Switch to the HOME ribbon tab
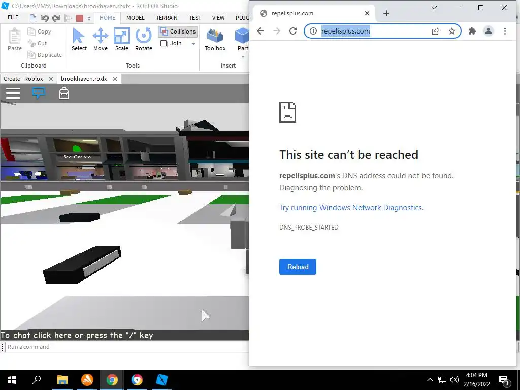Viewport: 520px width, 390px height. 108,18
